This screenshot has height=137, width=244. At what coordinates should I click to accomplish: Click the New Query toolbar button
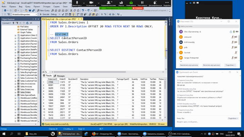[x=43, y=10]
